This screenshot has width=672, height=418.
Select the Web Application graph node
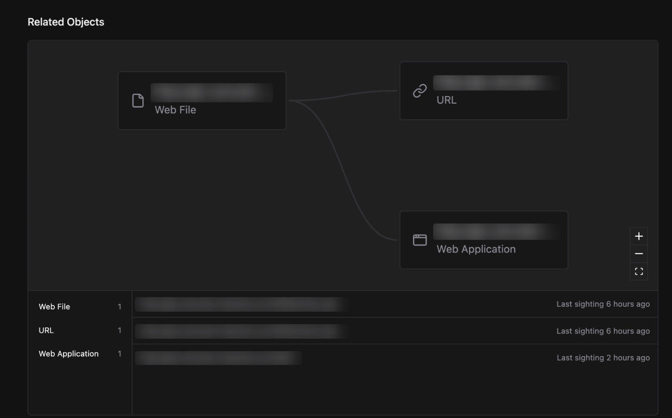484,240
